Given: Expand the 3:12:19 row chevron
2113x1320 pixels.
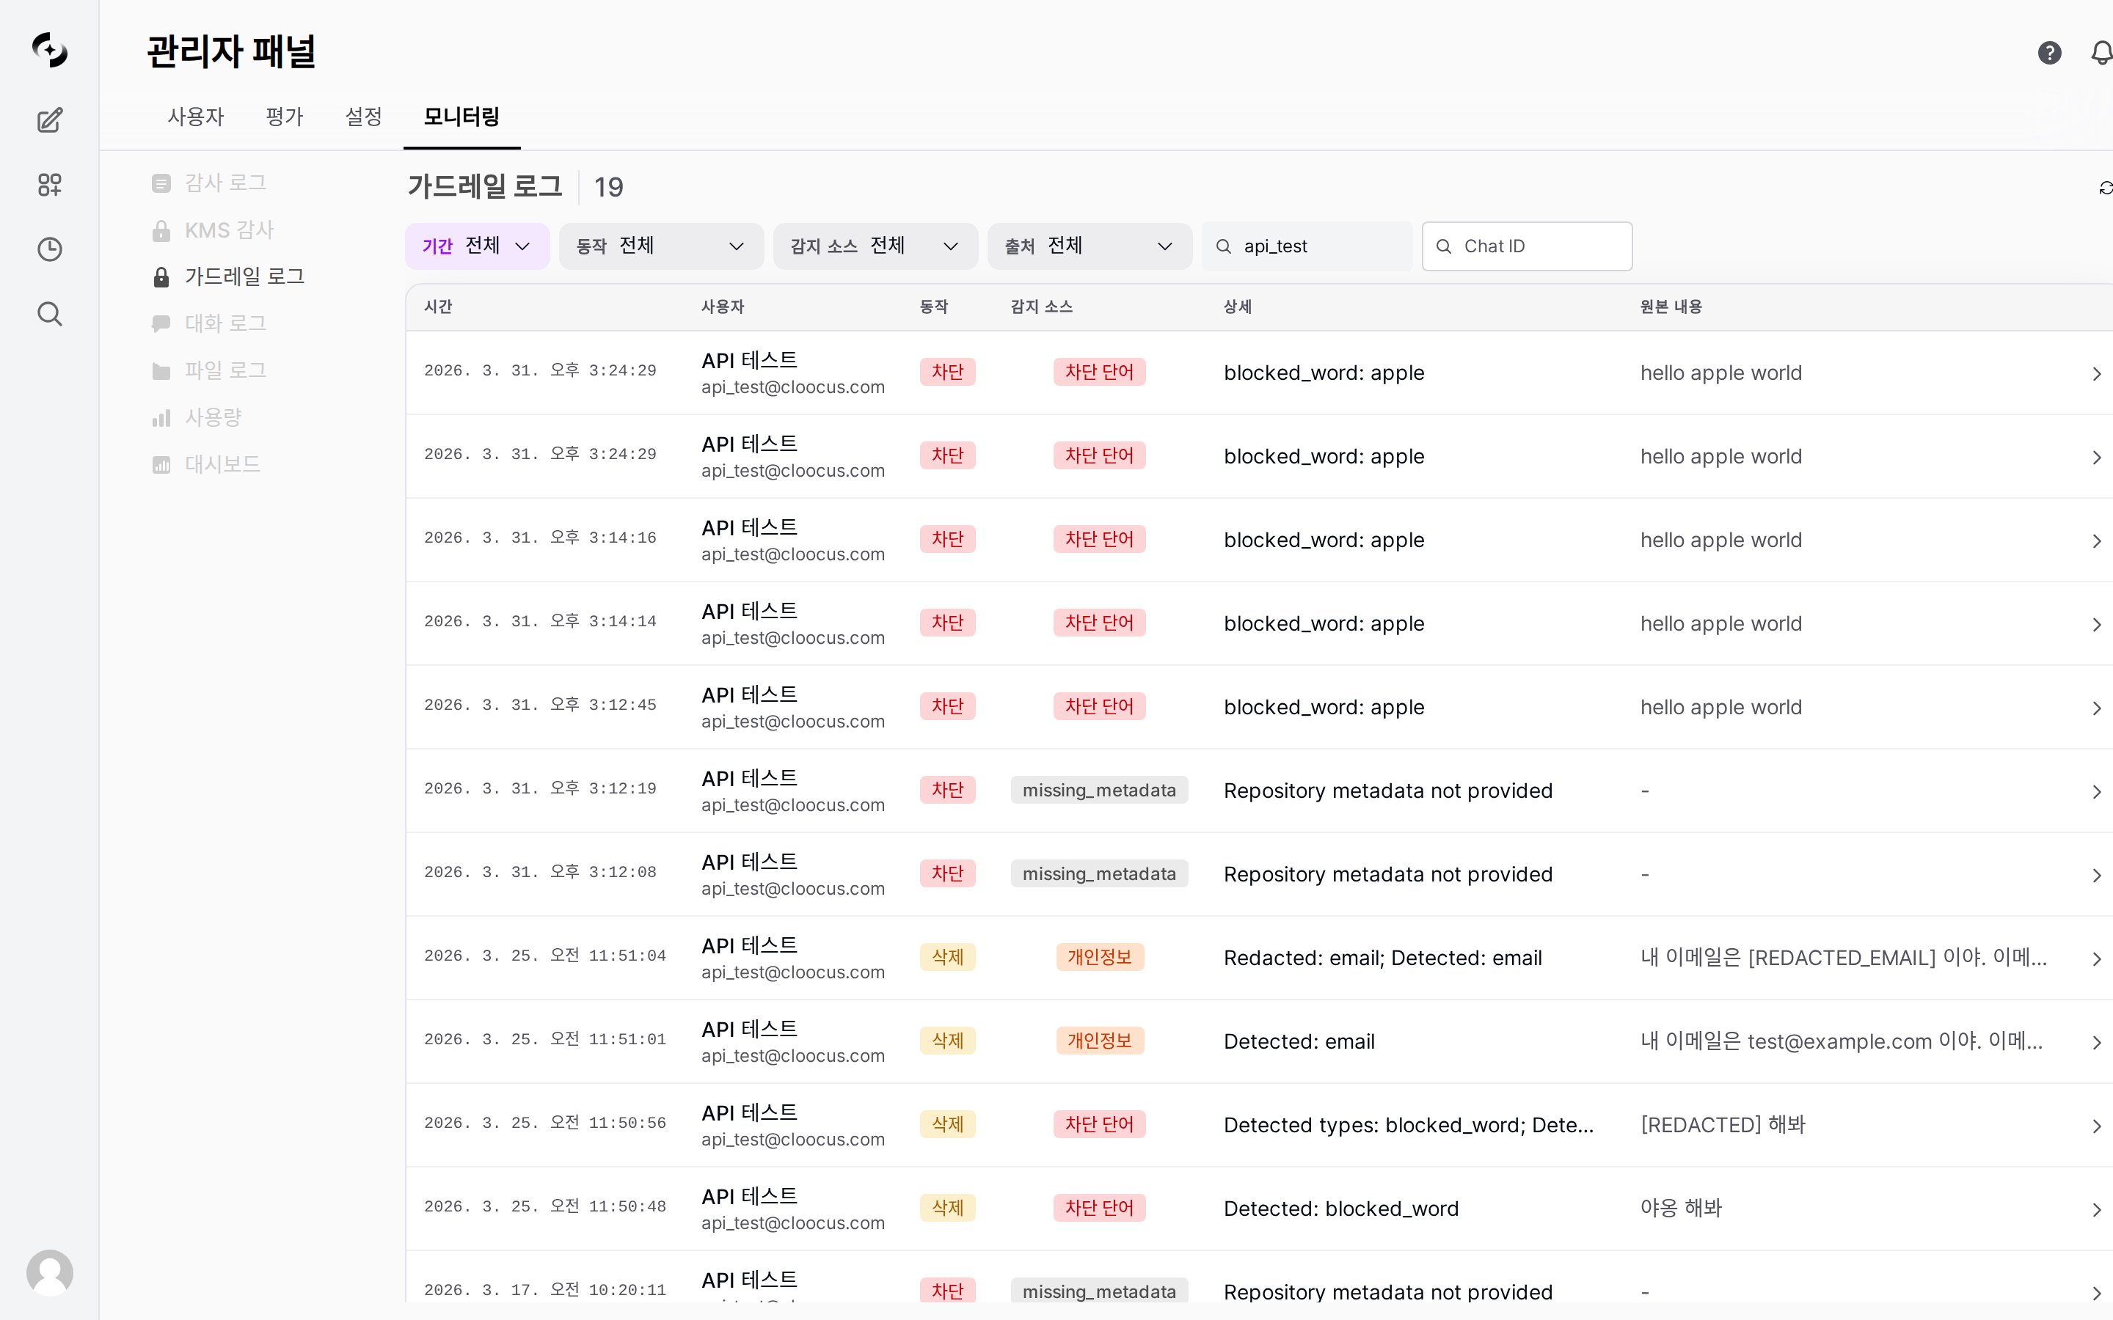Looking at the screenshot, I should [x=2096, y=792].
